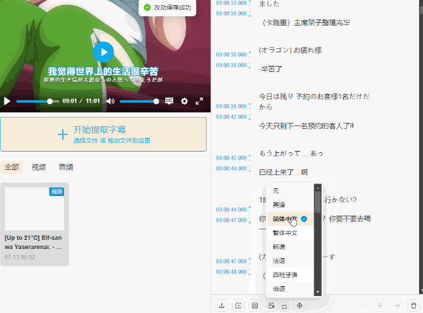Edit timestamp 00:00:47.000 beside 你要不要去喝 line
Image resolution: width=423 pixels, height=313 pixels.
[x=231, y=220]
